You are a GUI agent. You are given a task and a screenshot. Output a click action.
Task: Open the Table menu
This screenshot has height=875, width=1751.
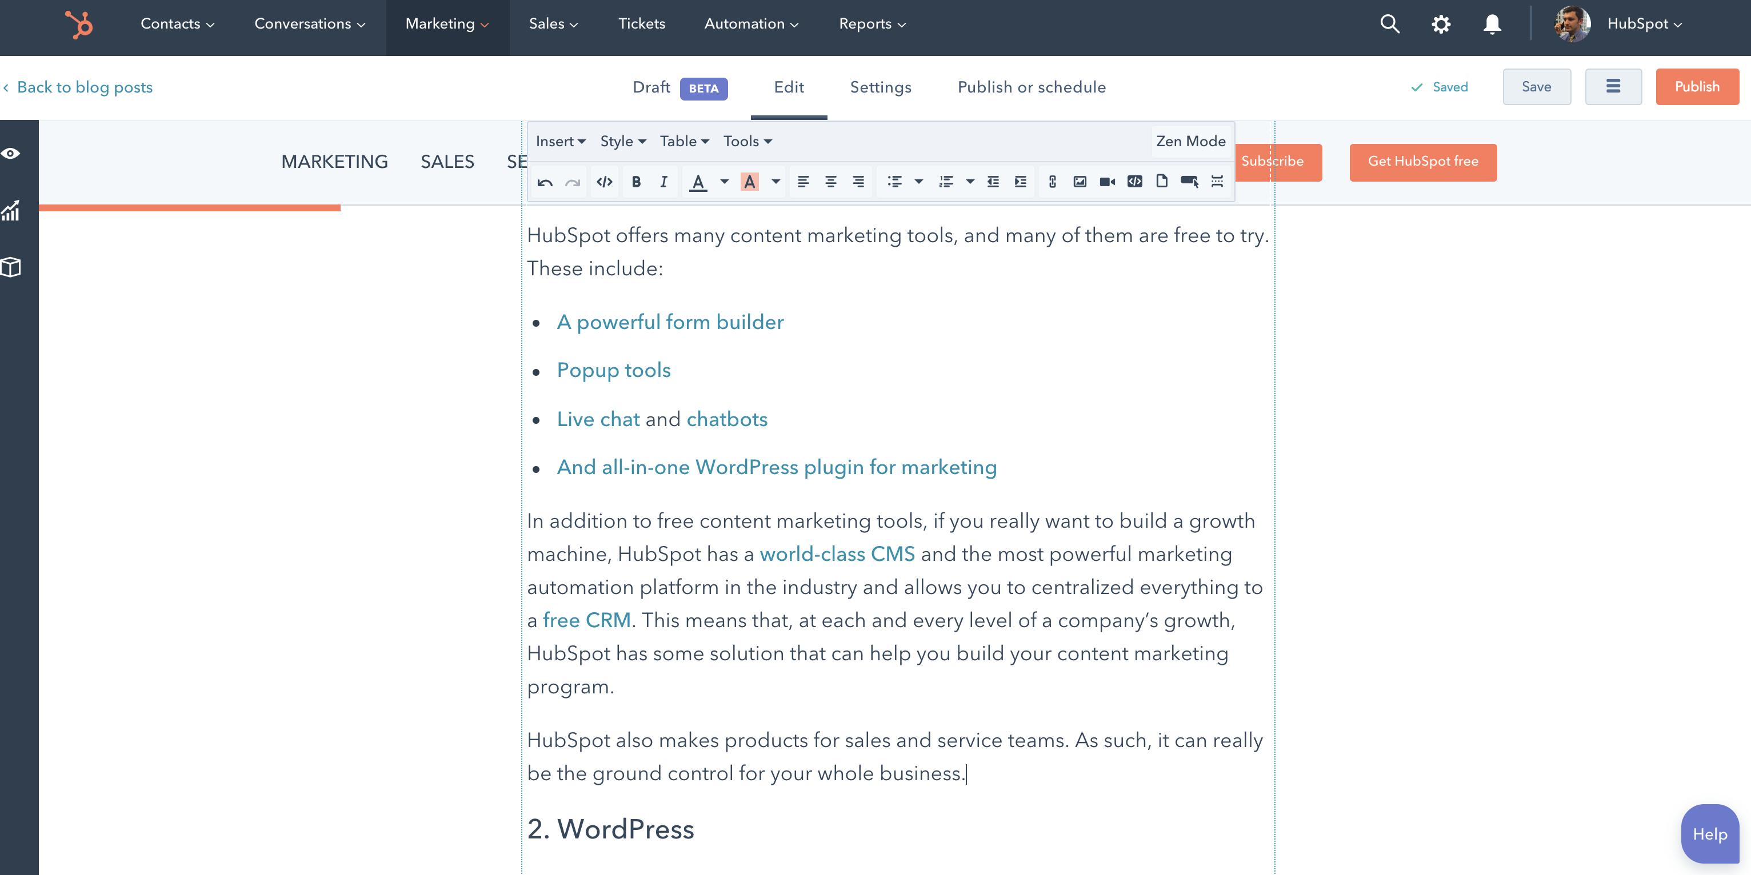685,141
